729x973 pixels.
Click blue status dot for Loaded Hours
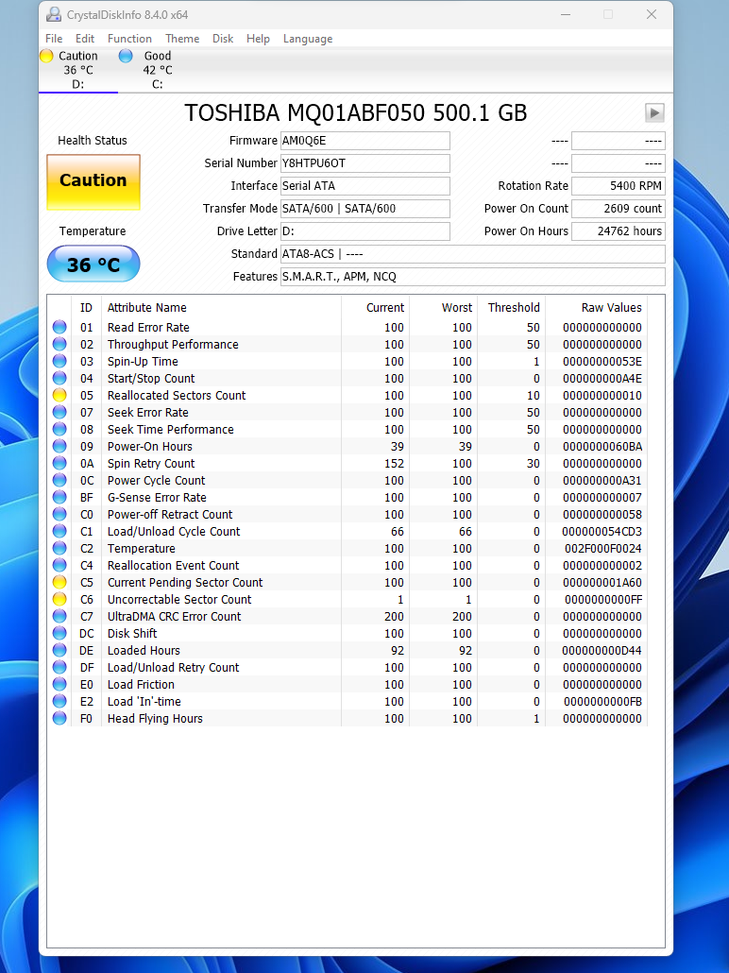pyautogui.click(x=59, y=650)
